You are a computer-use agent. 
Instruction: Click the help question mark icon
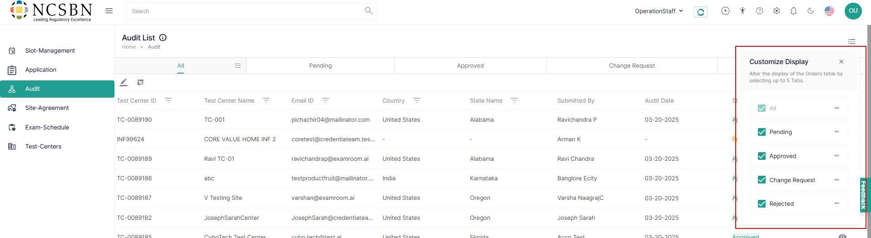[x=759, y=11]
